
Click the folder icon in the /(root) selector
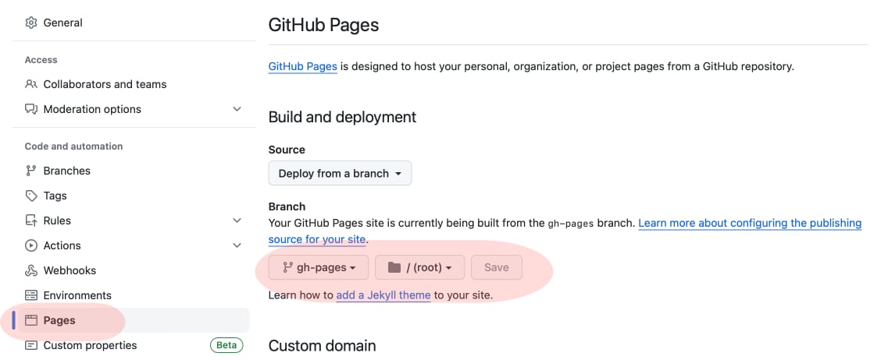(394, 267)
